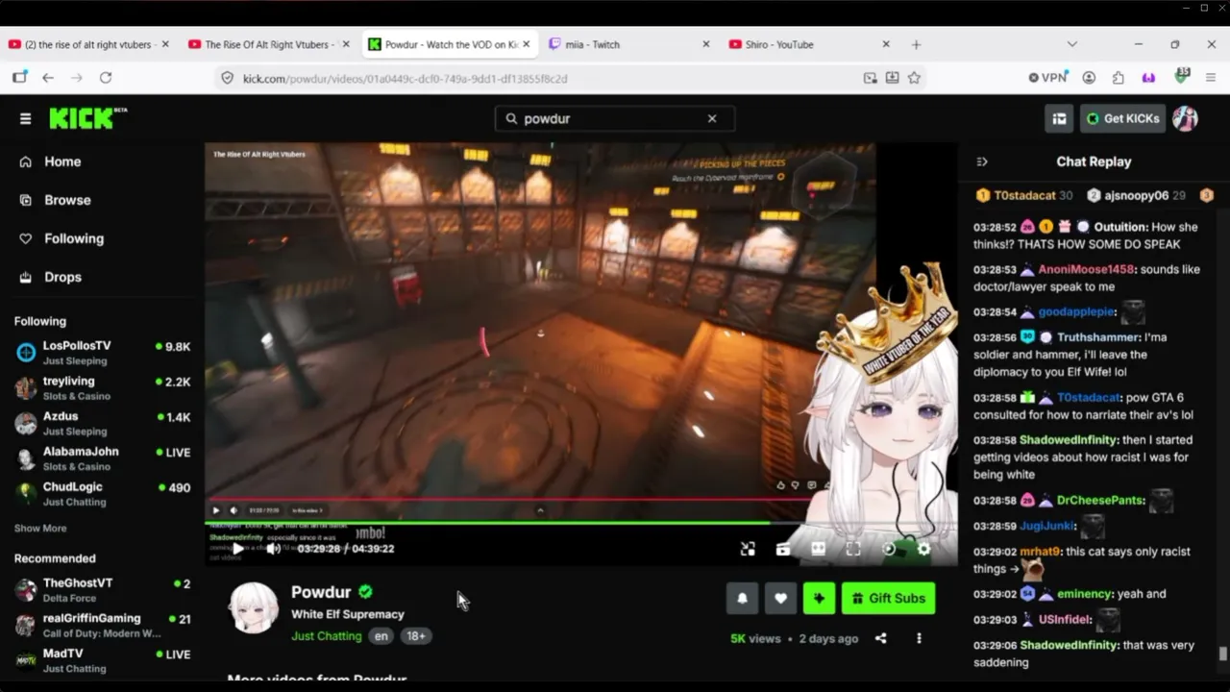Viewport: 1230px width, 692px height.
Task: Open Kick video player settings gear
Action: point(923,549)
